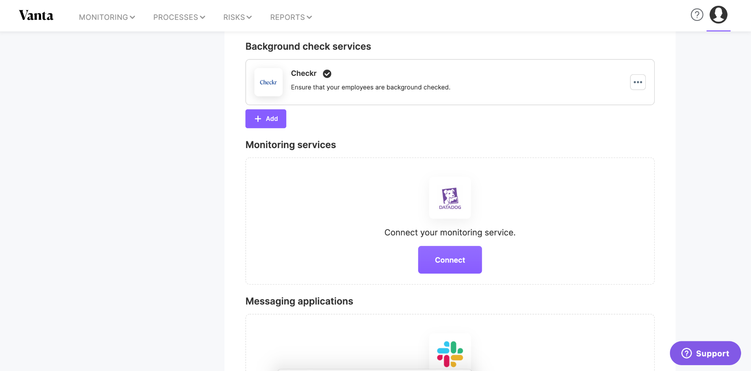Image resolution: width=751 pixels, height=371 pixels.
Task: Connect the Datadog monitoring service
Action: (x=450, y=260)
